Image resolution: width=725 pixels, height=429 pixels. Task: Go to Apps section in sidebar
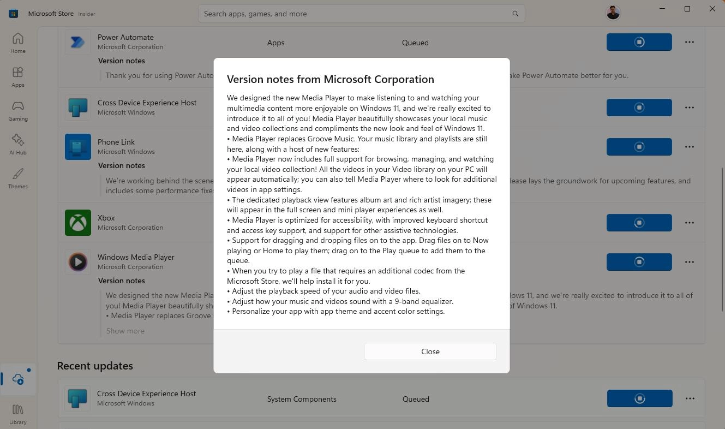click(x=18, y=77)
